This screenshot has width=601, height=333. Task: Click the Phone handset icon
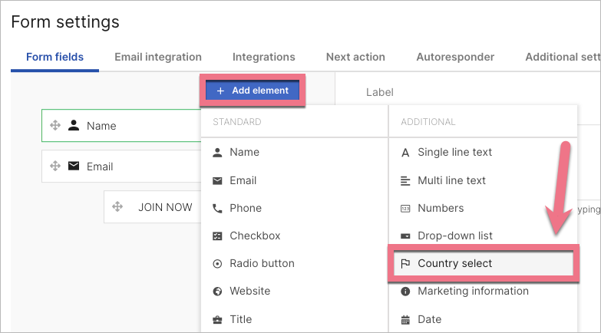pos(217,208)
